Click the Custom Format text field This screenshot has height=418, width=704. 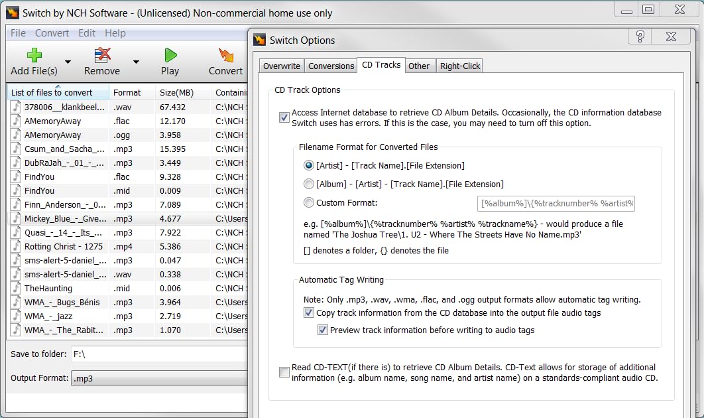point(556,203)
